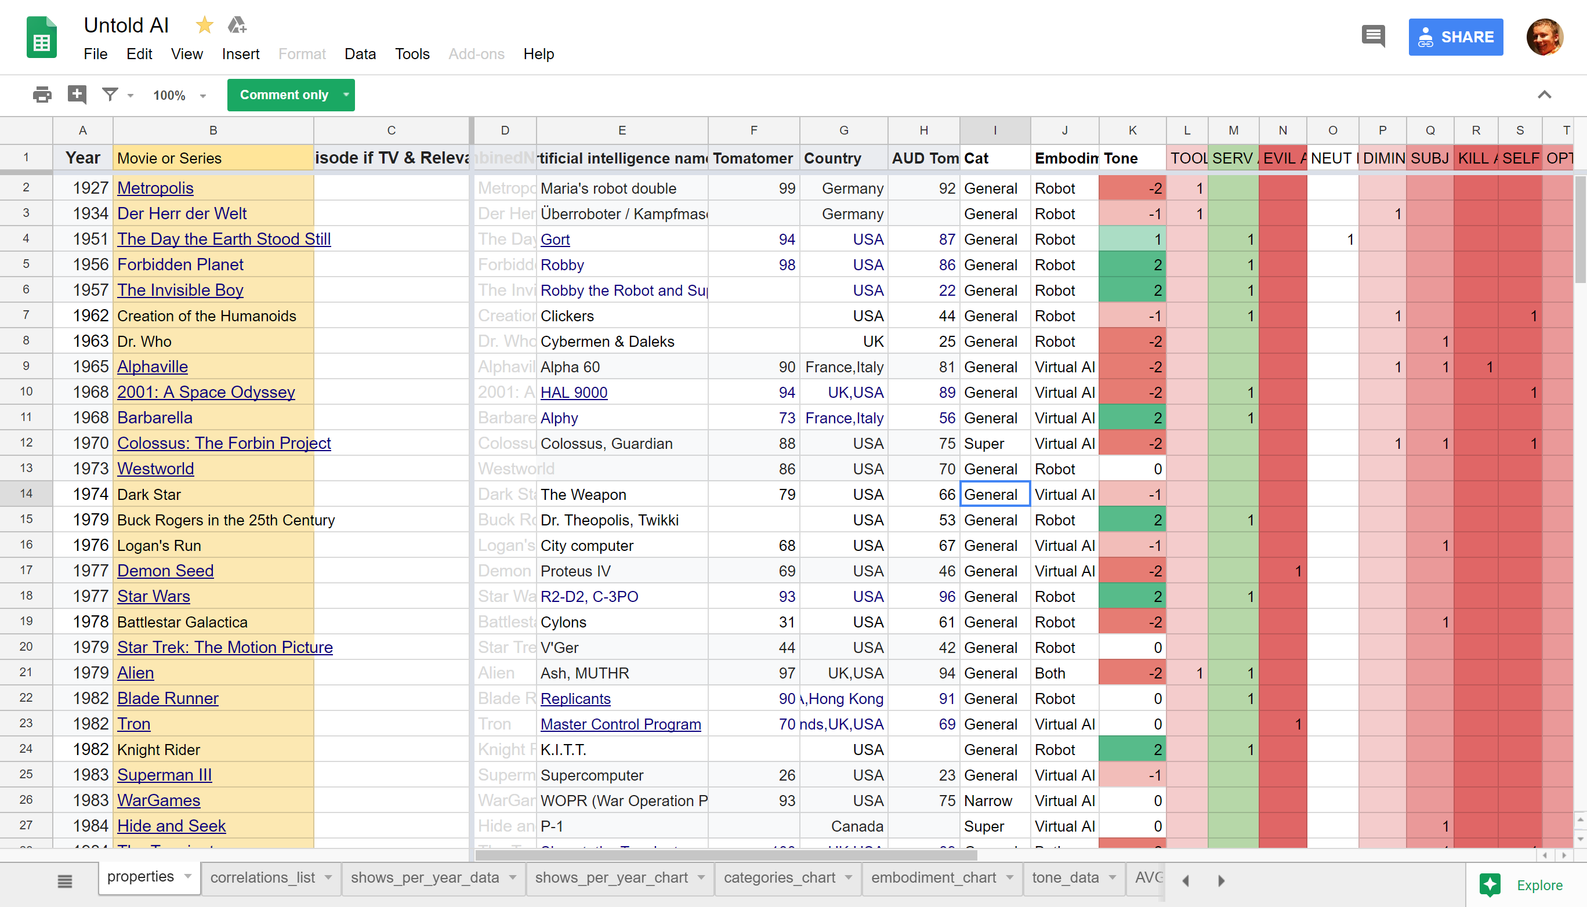The width and height of the screenshot is (1587, 907).
Task: Open the Data menu
Action: pos(360,54)
